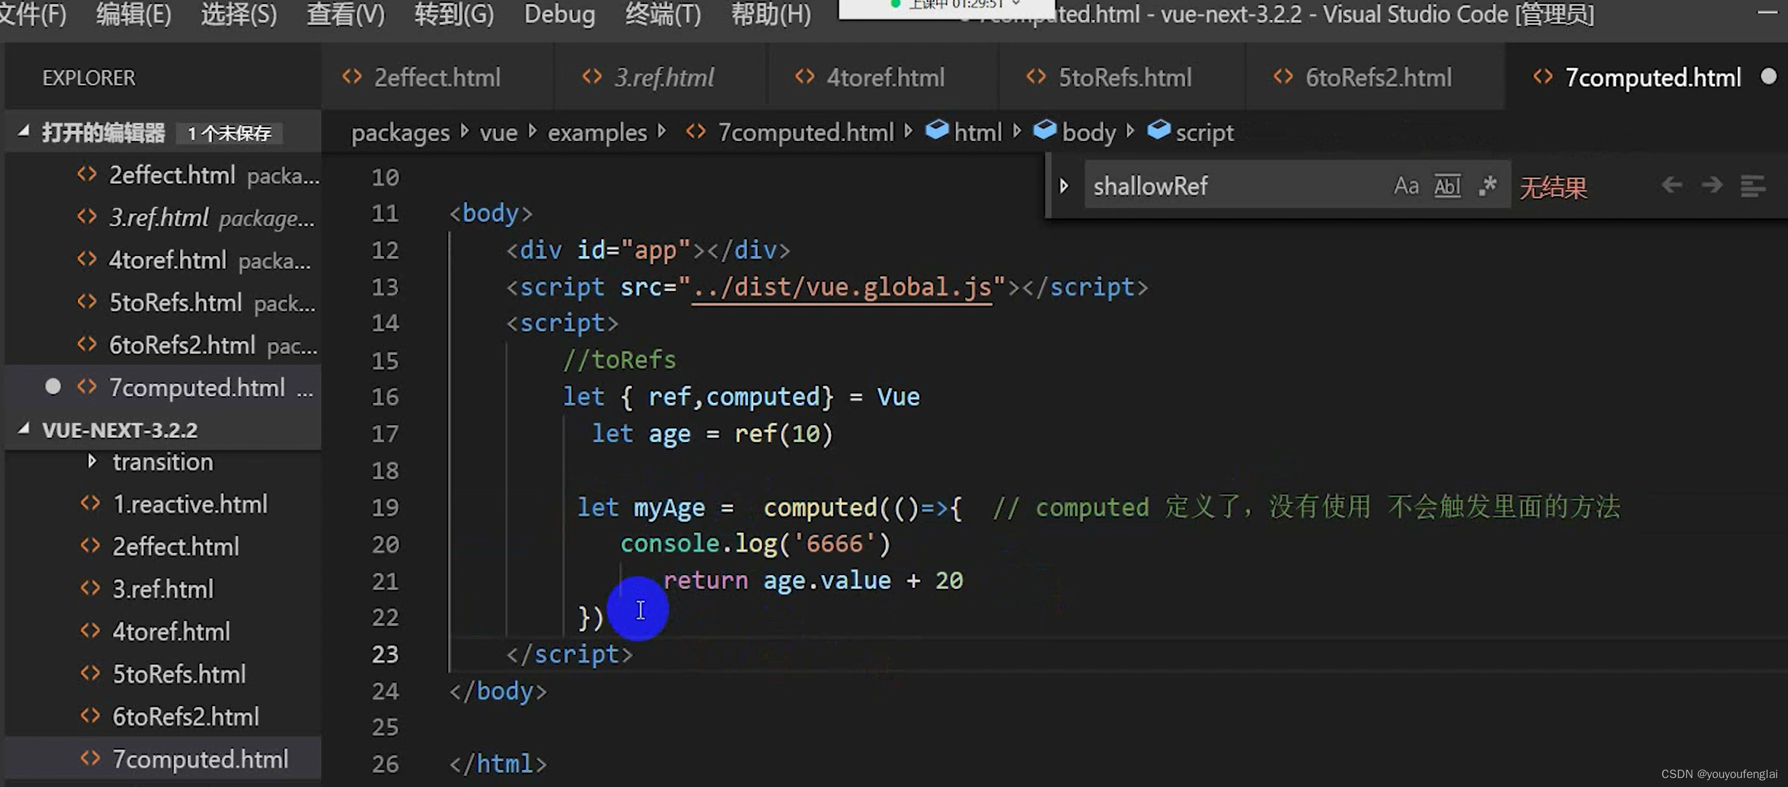The image size is (1788, 787).
Task: Toggle match case in find widget
Action: coord(1406,186)
